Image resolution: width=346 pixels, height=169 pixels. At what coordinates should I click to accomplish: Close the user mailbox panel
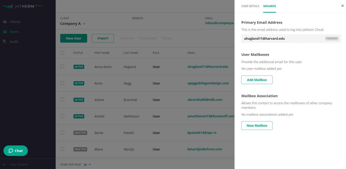[343, 6]
